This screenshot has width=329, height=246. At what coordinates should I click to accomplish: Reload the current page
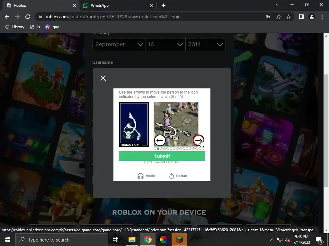coord(28,17)
